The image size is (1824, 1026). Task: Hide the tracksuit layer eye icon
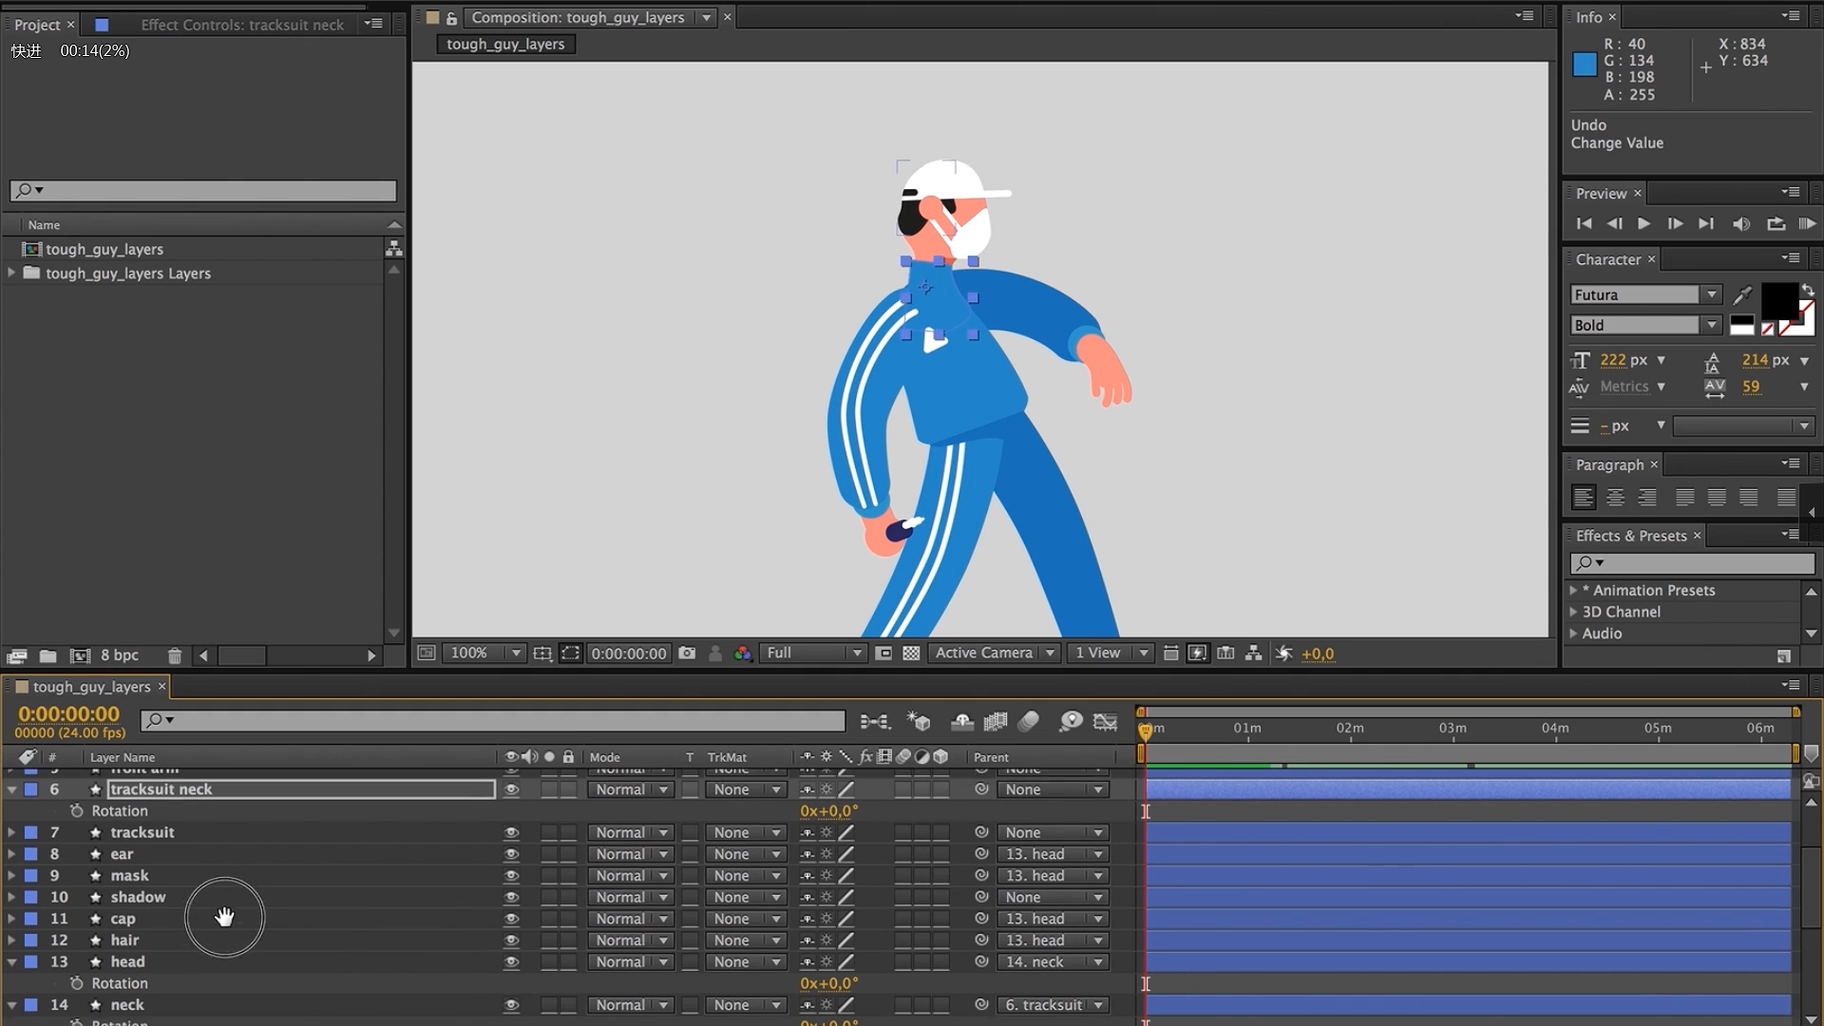511,832
